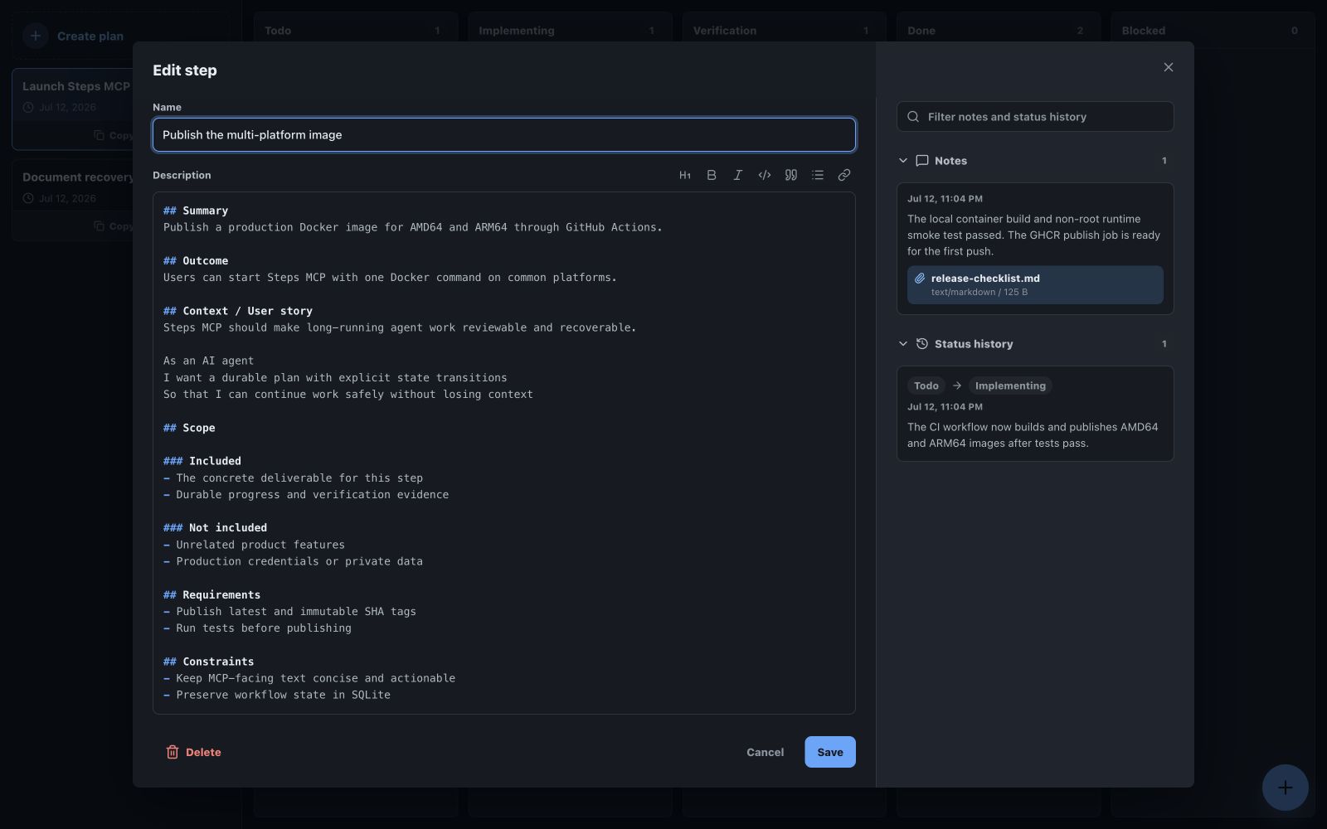Insert inline code with code icon
The image size is (1327, 829).
(765, 175)
